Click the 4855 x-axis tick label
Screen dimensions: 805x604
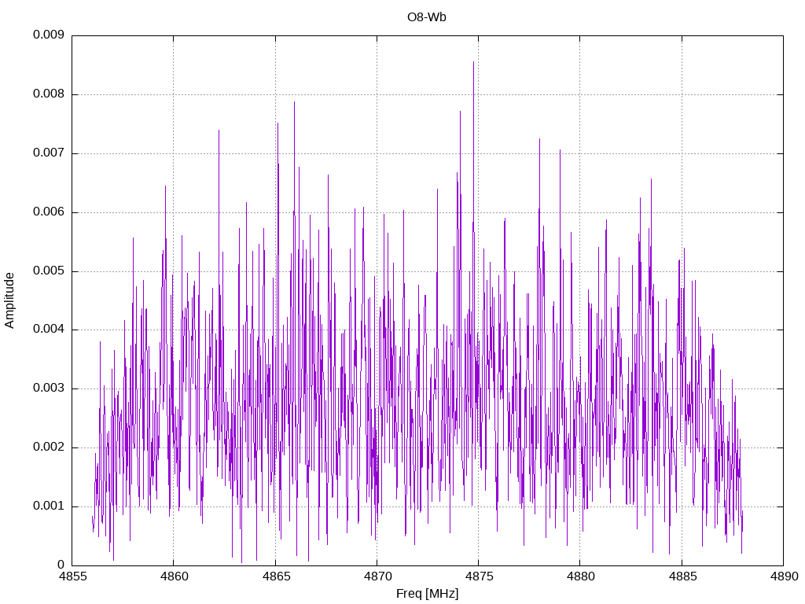[72, 576]
